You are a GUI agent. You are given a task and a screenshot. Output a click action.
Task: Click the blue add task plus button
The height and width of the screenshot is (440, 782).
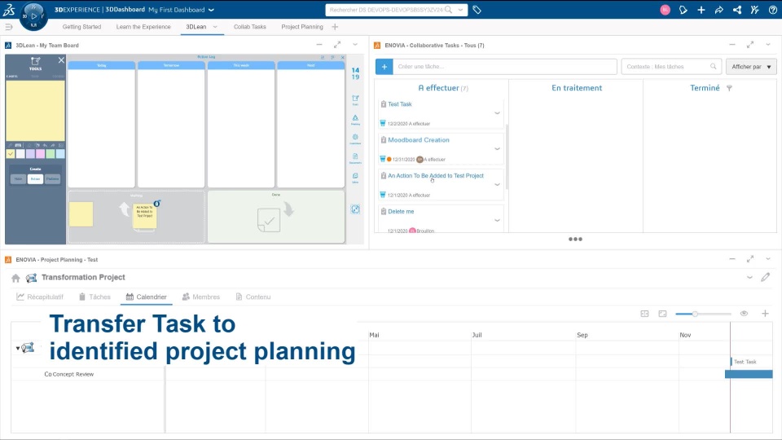click(x=384, y=67)
